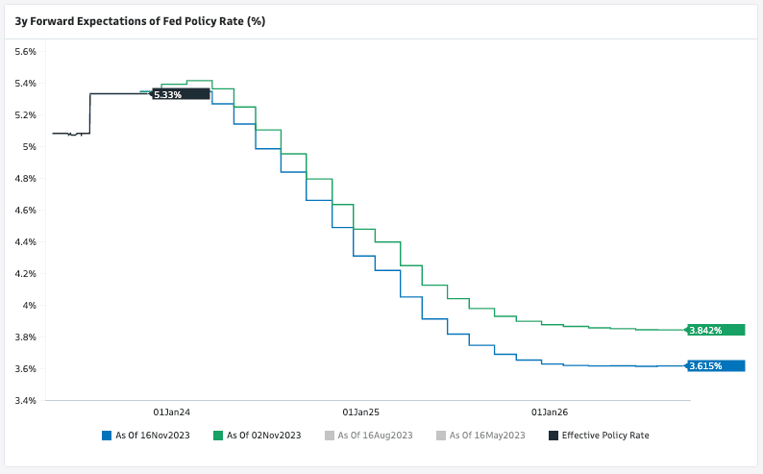Click the chart title text
Image resolution: width=763 pixels, height=474 pixels.
coord(139,20)
